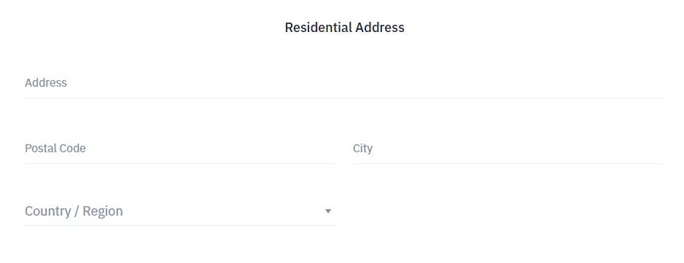The height and width of the screenshot is (263, 684).
Task: Click the underline of Country / Region combo box
Action: pos(180,226)
